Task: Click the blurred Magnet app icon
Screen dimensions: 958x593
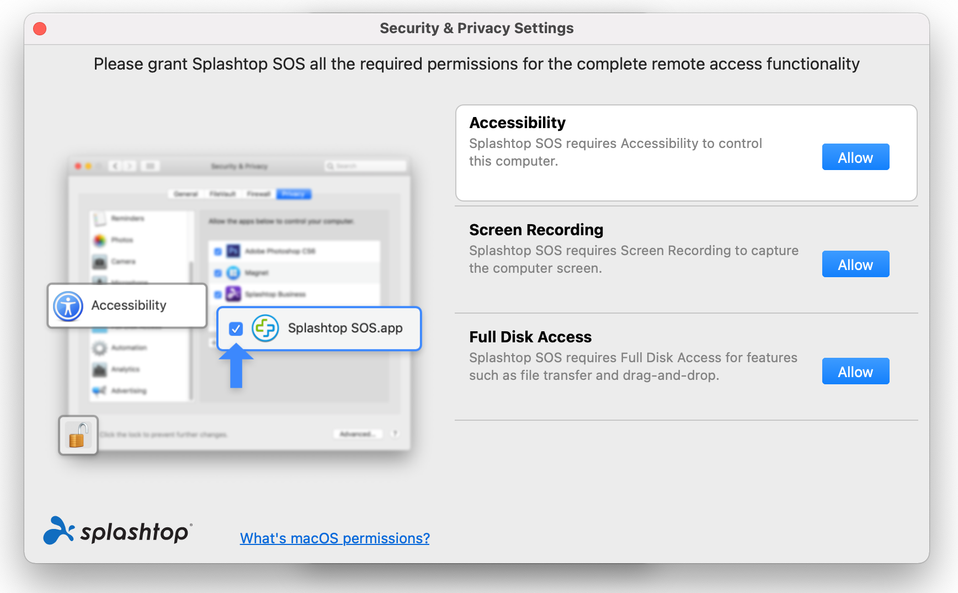Action: pyautogui.click(x=233, y=273)
